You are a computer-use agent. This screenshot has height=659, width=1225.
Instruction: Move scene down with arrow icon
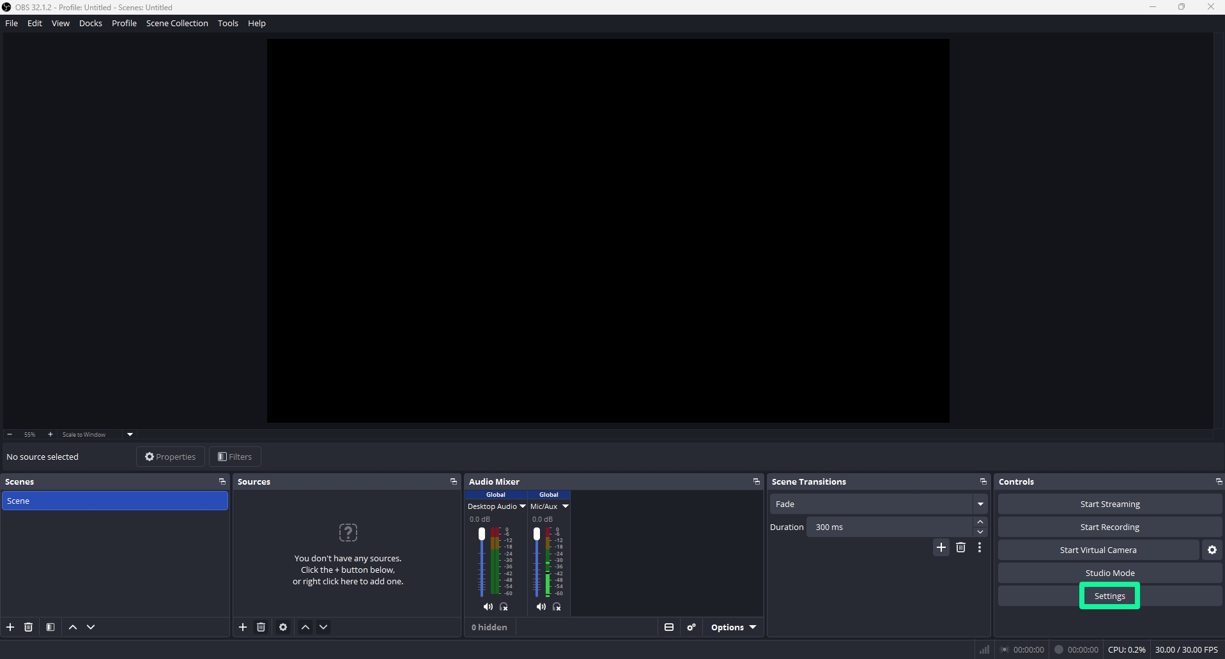[91, 627]
